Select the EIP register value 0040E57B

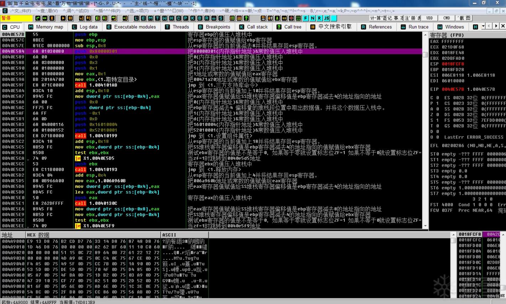point(453,89)
